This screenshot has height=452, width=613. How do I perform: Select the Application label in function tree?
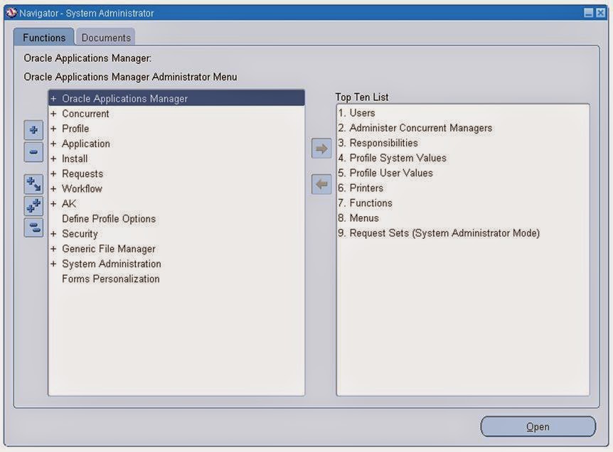click(86, 144)
